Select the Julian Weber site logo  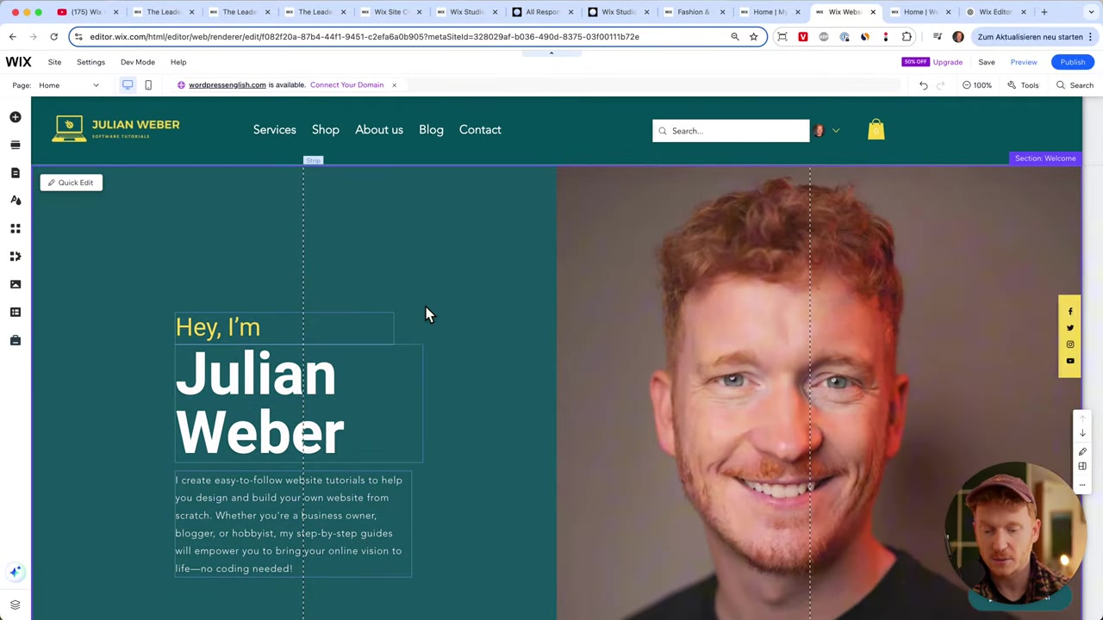point(116,129)
